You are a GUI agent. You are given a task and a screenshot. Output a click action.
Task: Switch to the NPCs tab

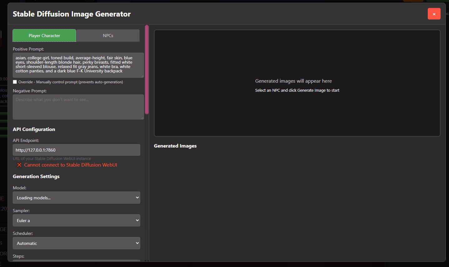108,36
